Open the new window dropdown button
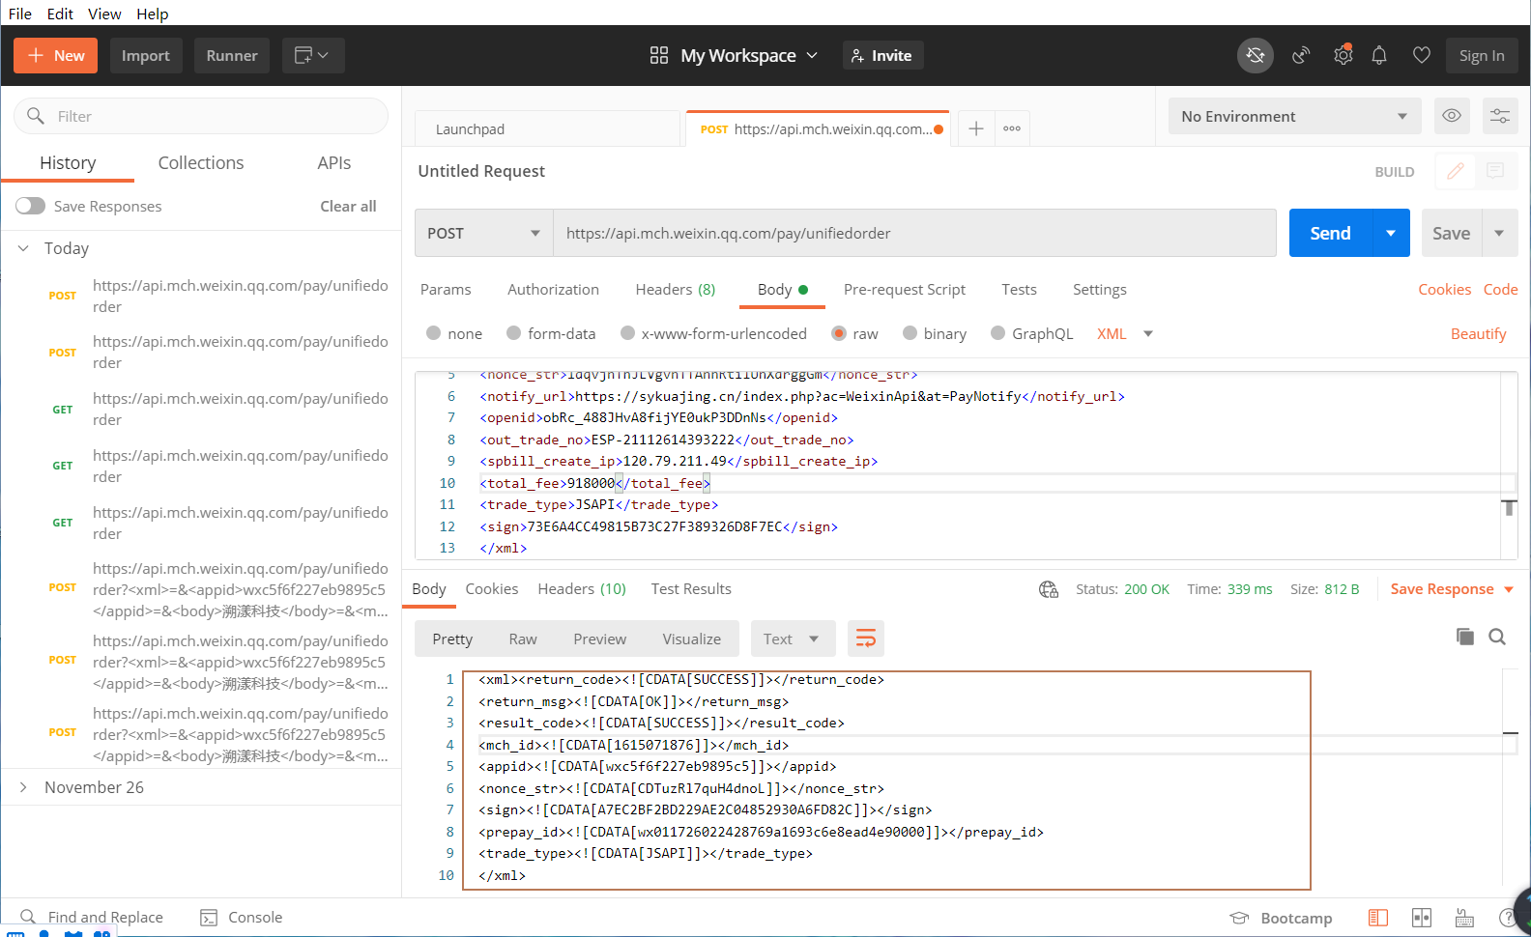The width and height of the screenshot is (1531, 937). click(x=313, y=55)
